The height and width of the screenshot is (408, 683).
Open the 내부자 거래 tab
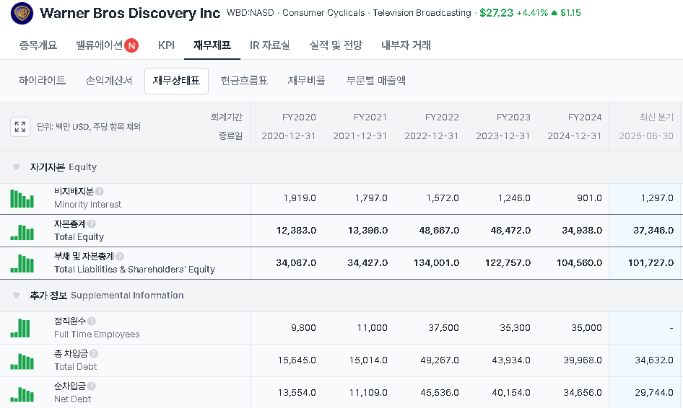pos(406,45)
